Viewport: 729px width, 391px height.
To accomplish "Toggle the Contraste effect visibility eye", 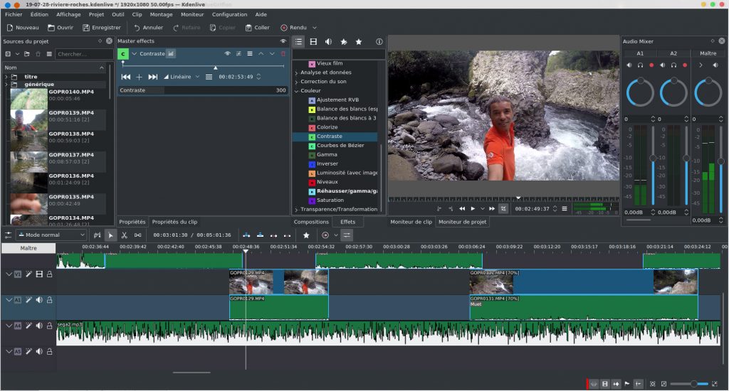I will pyautogui.click(x=228, y=53).
